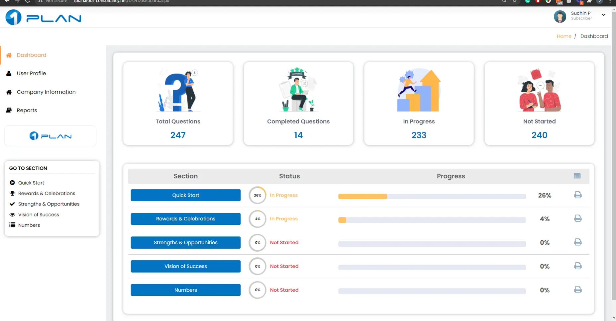The width and height of the screenshot is (616, 321).
Task: Open the In Progress card
Action: pyautogui.click(x=419, y=103)
